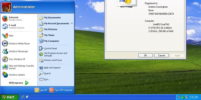Click the Internet Explorer quick launch icon
Viewport: 201px width, 100px height.
point(23,97)
